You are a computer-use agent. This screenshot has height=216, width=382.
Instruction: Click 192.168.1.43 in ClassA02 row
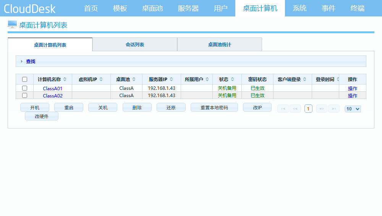pyautogui.click(x=162, y=95)
